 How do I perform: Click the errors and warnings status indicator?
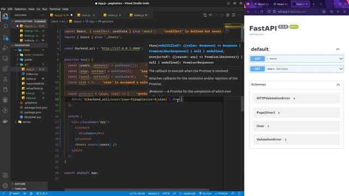click(42, 194)
